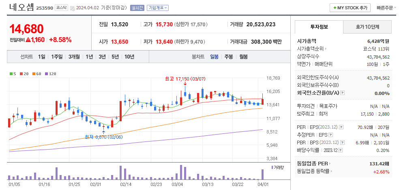The image size is (399, 190).
Task: Click the green 5-day moving average legend
Action: [x=13, y=74]
